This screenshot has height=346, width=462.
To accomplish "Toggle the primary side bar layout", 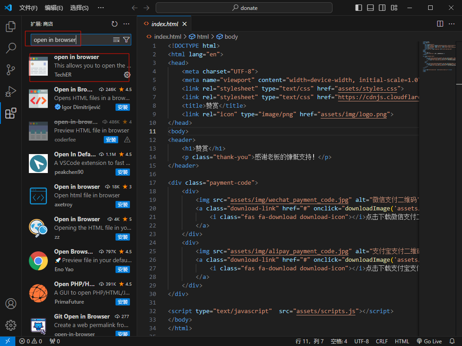I will pyautogui.click(x=359, y=8).
